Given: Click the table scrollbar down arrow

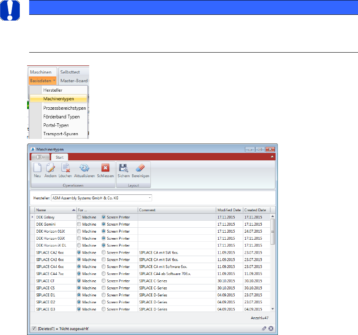Looking at the screenshot, I should [x=273, y=309].
